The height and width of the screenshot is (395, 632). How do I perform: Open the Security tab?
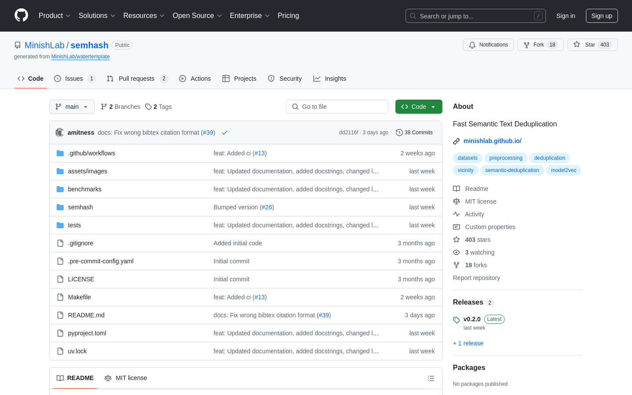[x=285, y=79]
